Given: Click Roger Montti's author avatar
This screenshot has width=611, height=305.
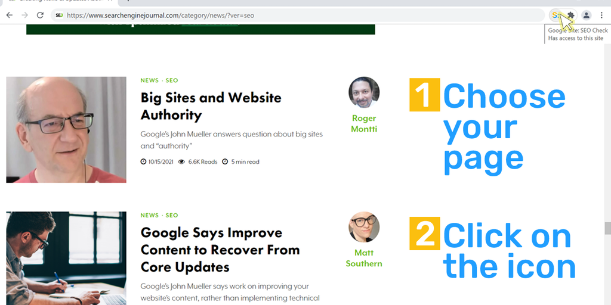Looking at the screenshot, I should 364,92.
